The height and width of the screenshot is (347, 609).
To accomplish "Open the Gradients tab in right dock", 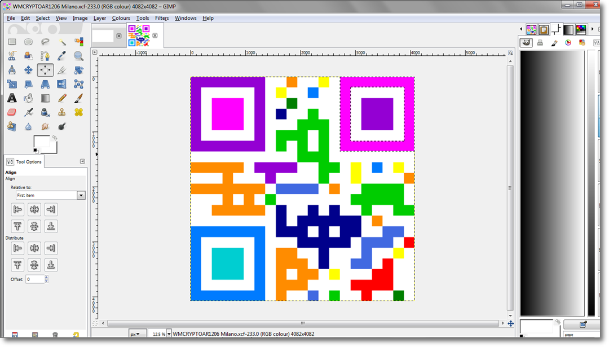I will click(568, 29).
